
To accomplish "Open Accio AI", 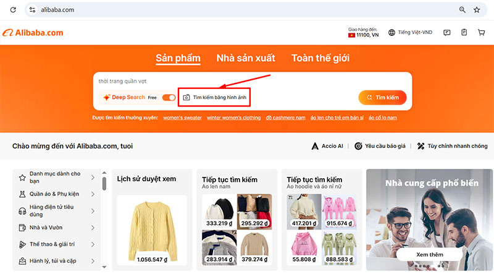I will (x=327, y=146).
